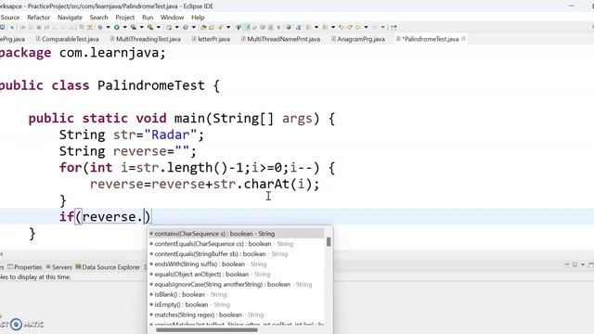Click the Forward navigation arrow icon

coord(375,27)
